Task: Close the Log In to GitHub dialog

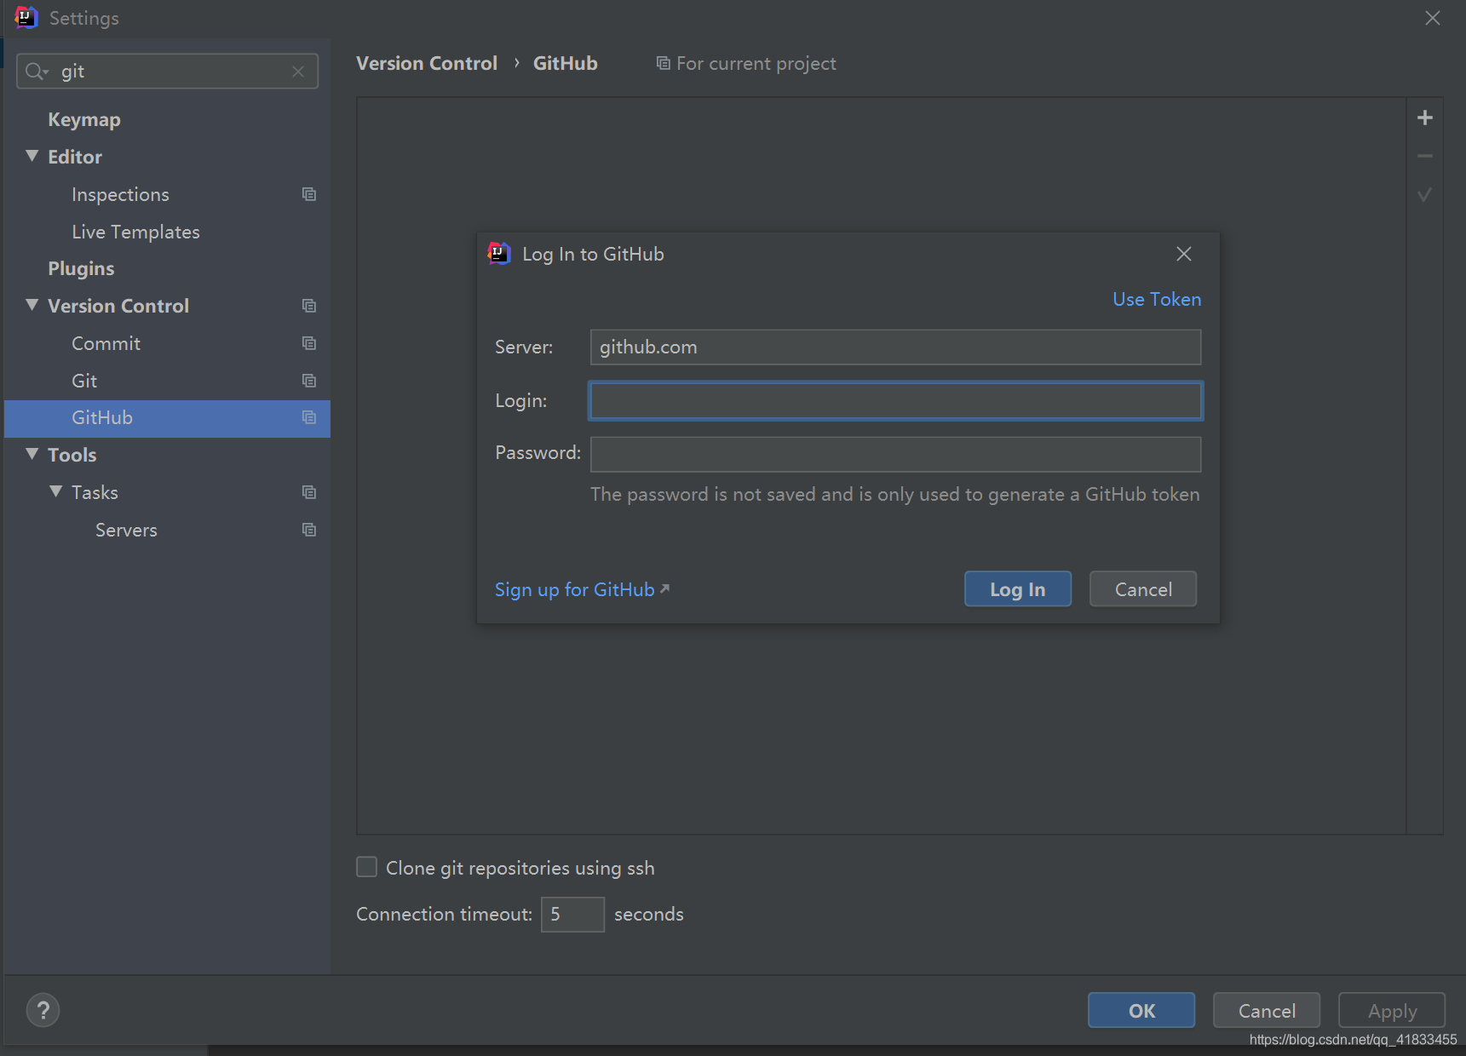Action: point(1184,254)
